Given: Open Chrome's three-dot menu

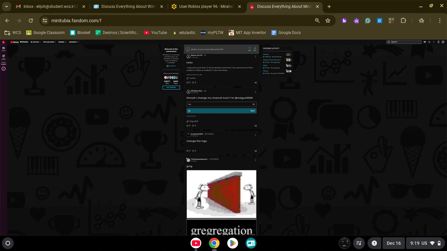Looking at the screenshot, I should (440, 21).
